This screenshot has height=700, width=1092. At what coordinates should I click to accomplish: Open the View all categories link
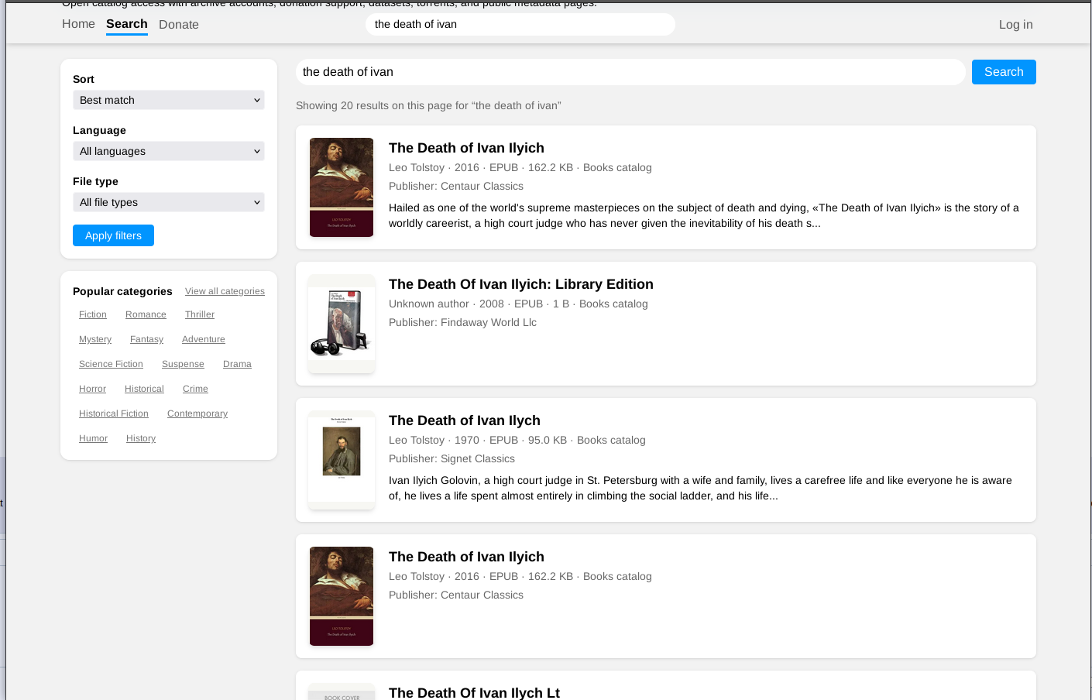click(x=225, y=291)
